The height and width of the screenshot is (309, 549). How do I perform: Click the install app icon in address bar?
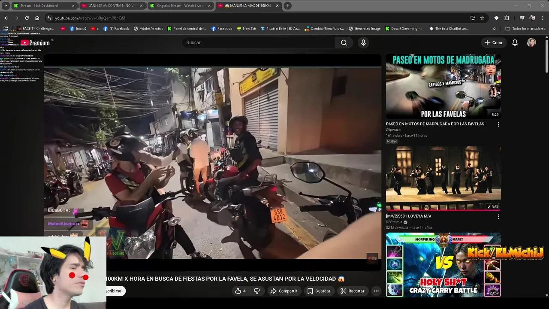(x=473, y=18)
